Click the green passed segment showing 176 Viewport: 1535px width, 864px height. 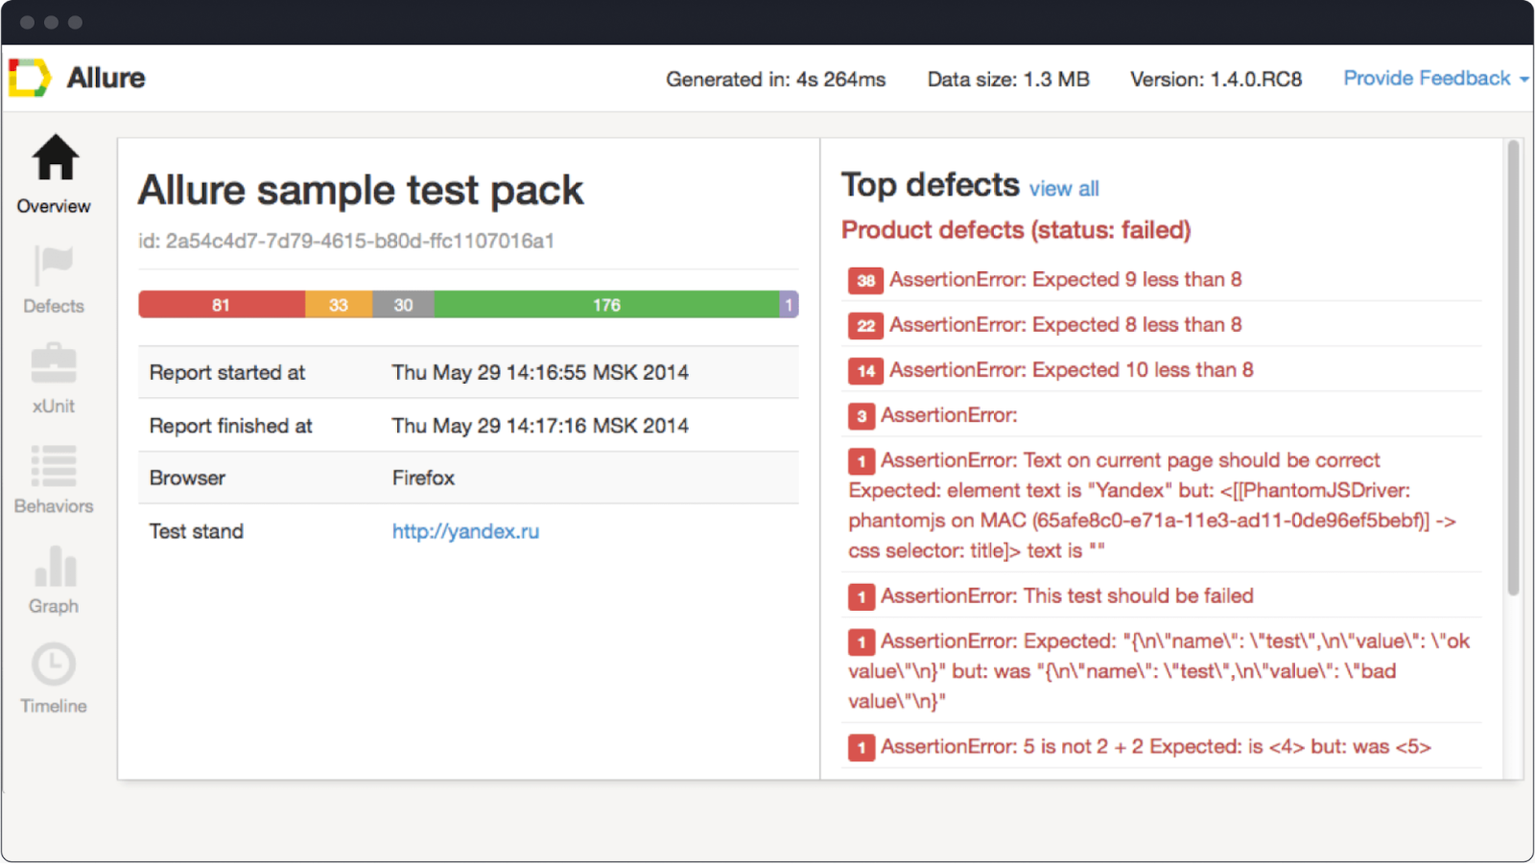click(606, 305)
